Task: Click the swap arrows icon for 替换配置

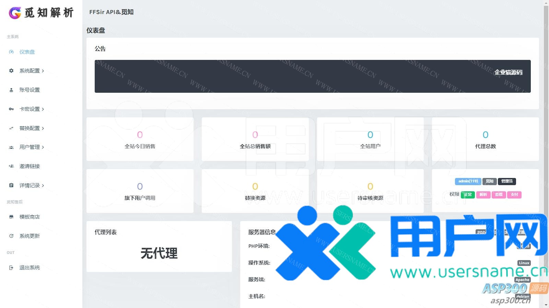Action: 11,128
